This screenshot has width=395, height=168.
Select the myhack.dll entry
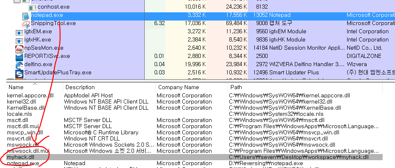click(x=20, y=157)
